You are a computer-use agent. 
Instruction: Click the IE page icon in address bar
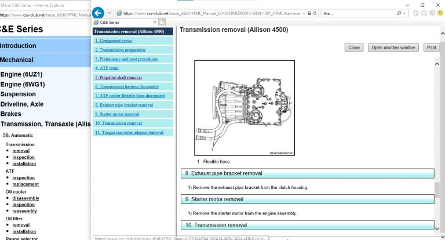[119, 13]
